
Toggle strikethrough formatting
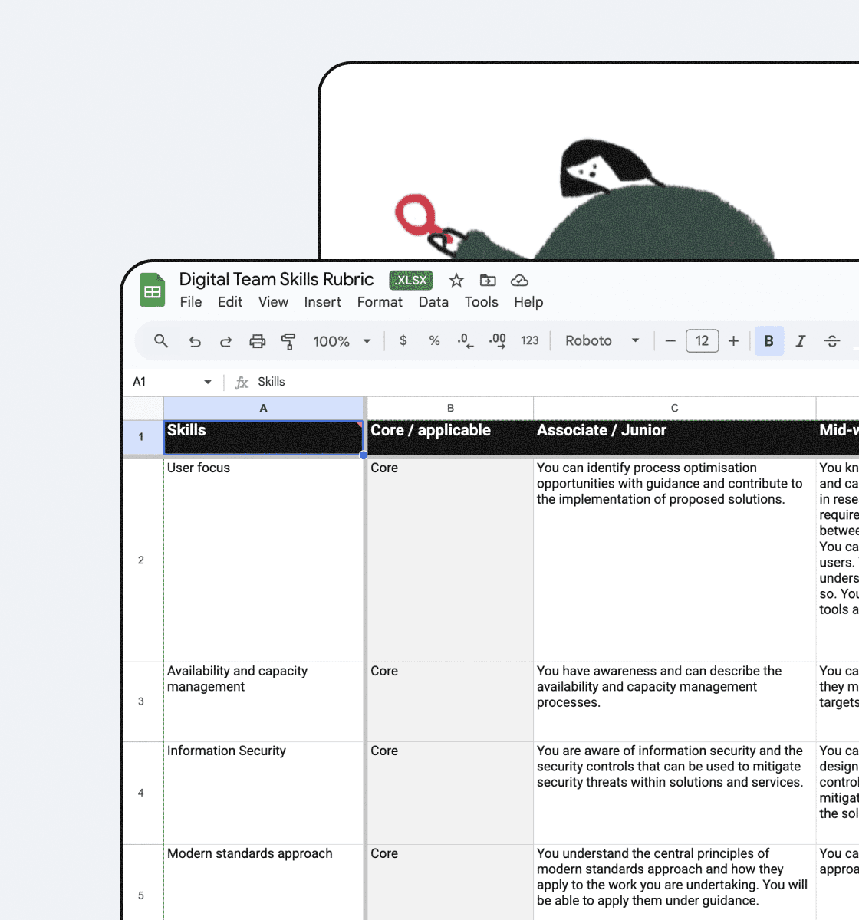832,341
